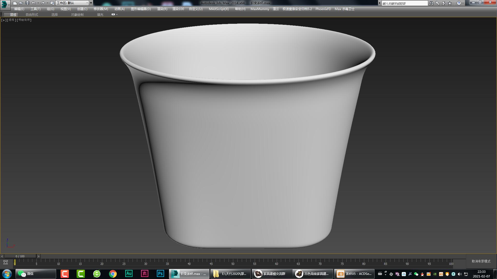Switch to the 自由形式 ribbon tab
This screenshot has height=279, width=497.
(x=31, y=14)
